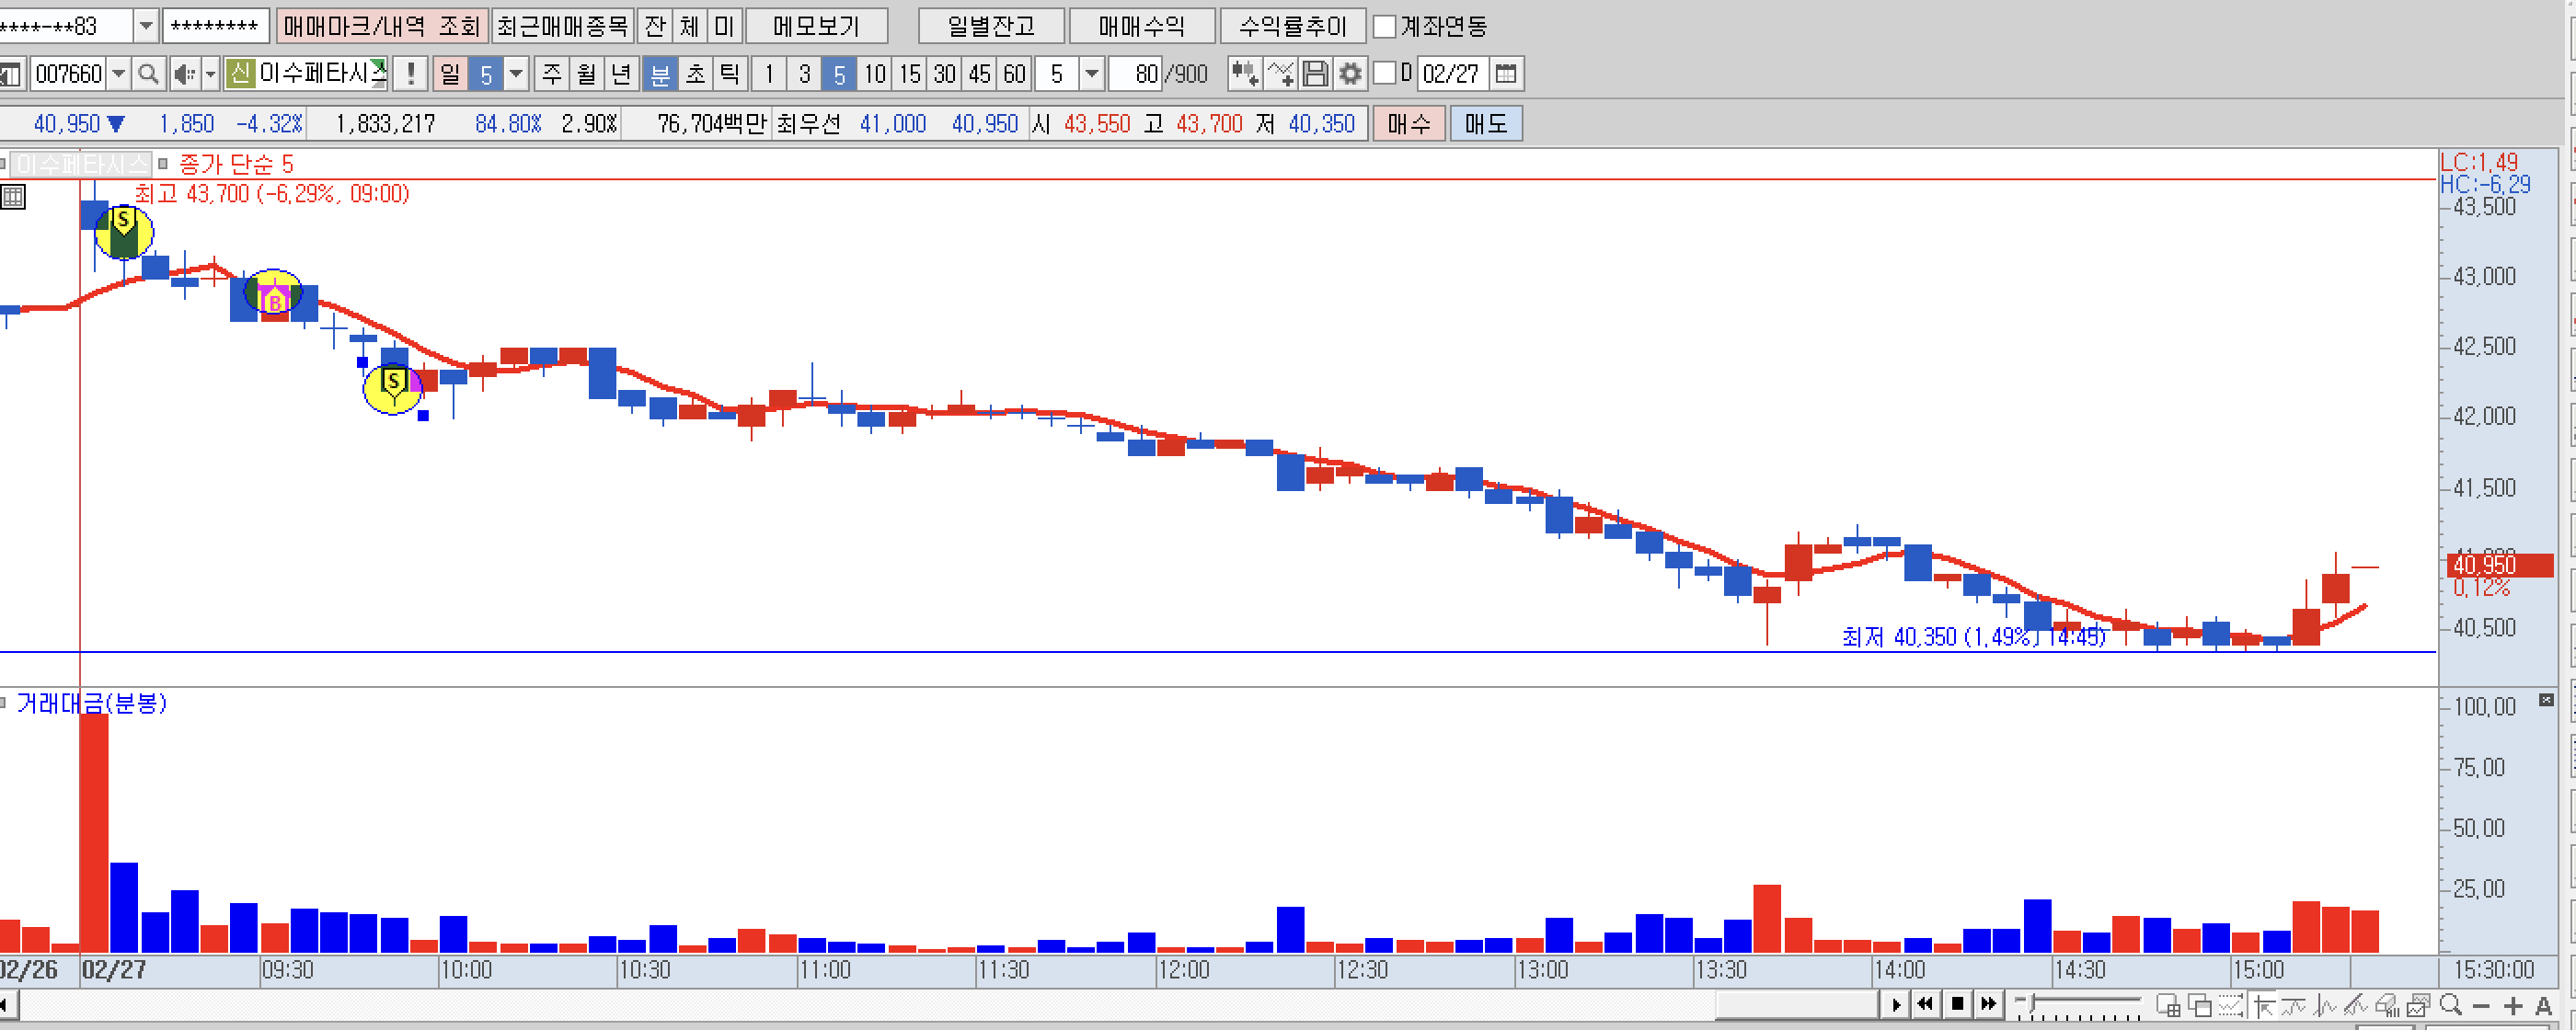
Task: Toggle the D date checkbox
Action: (x=1384, y=73)
